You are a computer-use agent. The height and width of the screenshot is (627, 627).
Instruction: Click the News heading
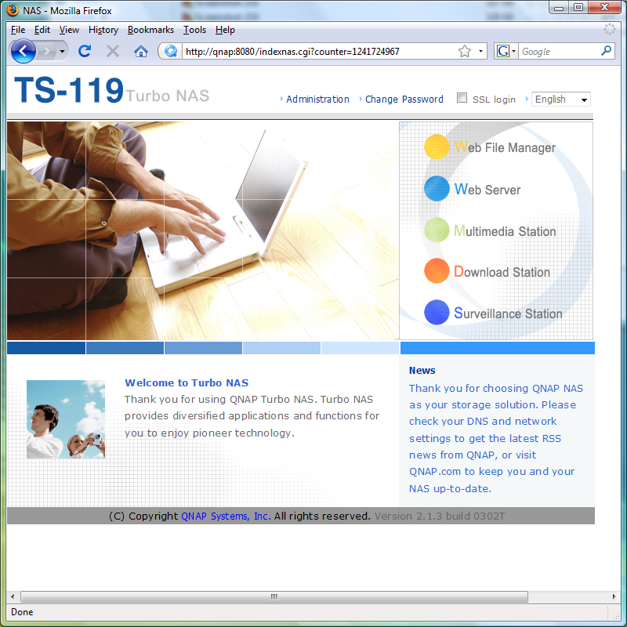pos(422,370)
